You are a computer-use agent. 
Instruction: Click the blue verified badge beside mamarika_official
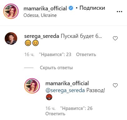71,8
